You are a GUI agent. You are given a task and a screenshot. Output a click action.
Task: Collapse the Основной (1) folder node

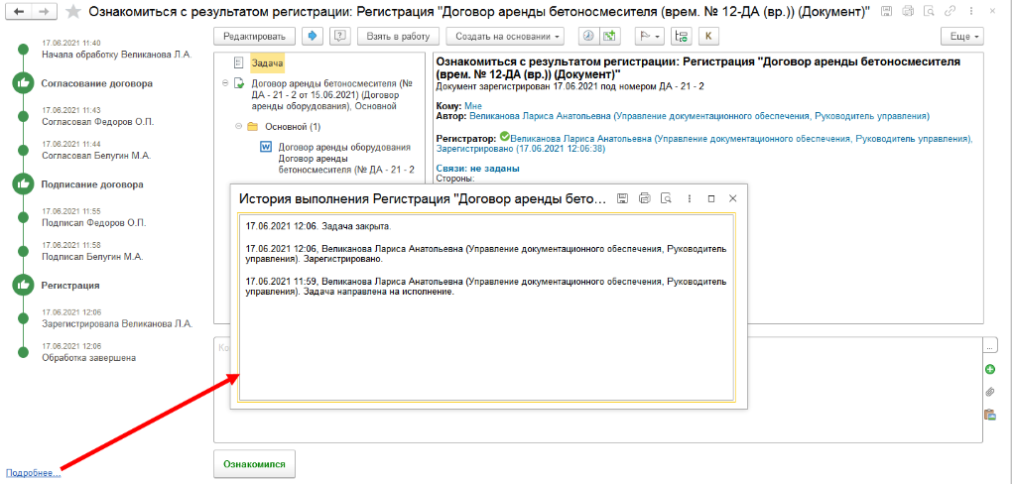(x=238, y=126)
